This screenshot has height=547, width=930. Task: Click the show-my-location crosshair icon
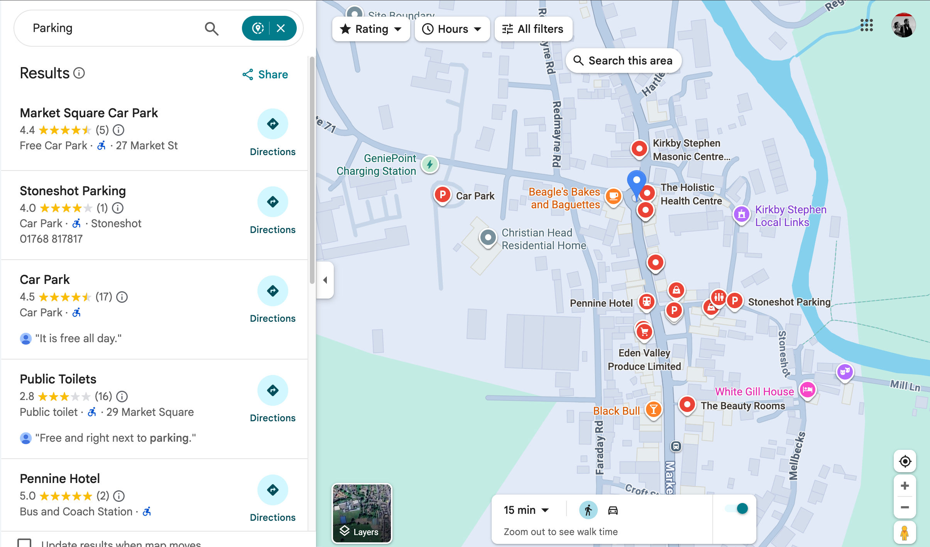click(x=905, y=461)
